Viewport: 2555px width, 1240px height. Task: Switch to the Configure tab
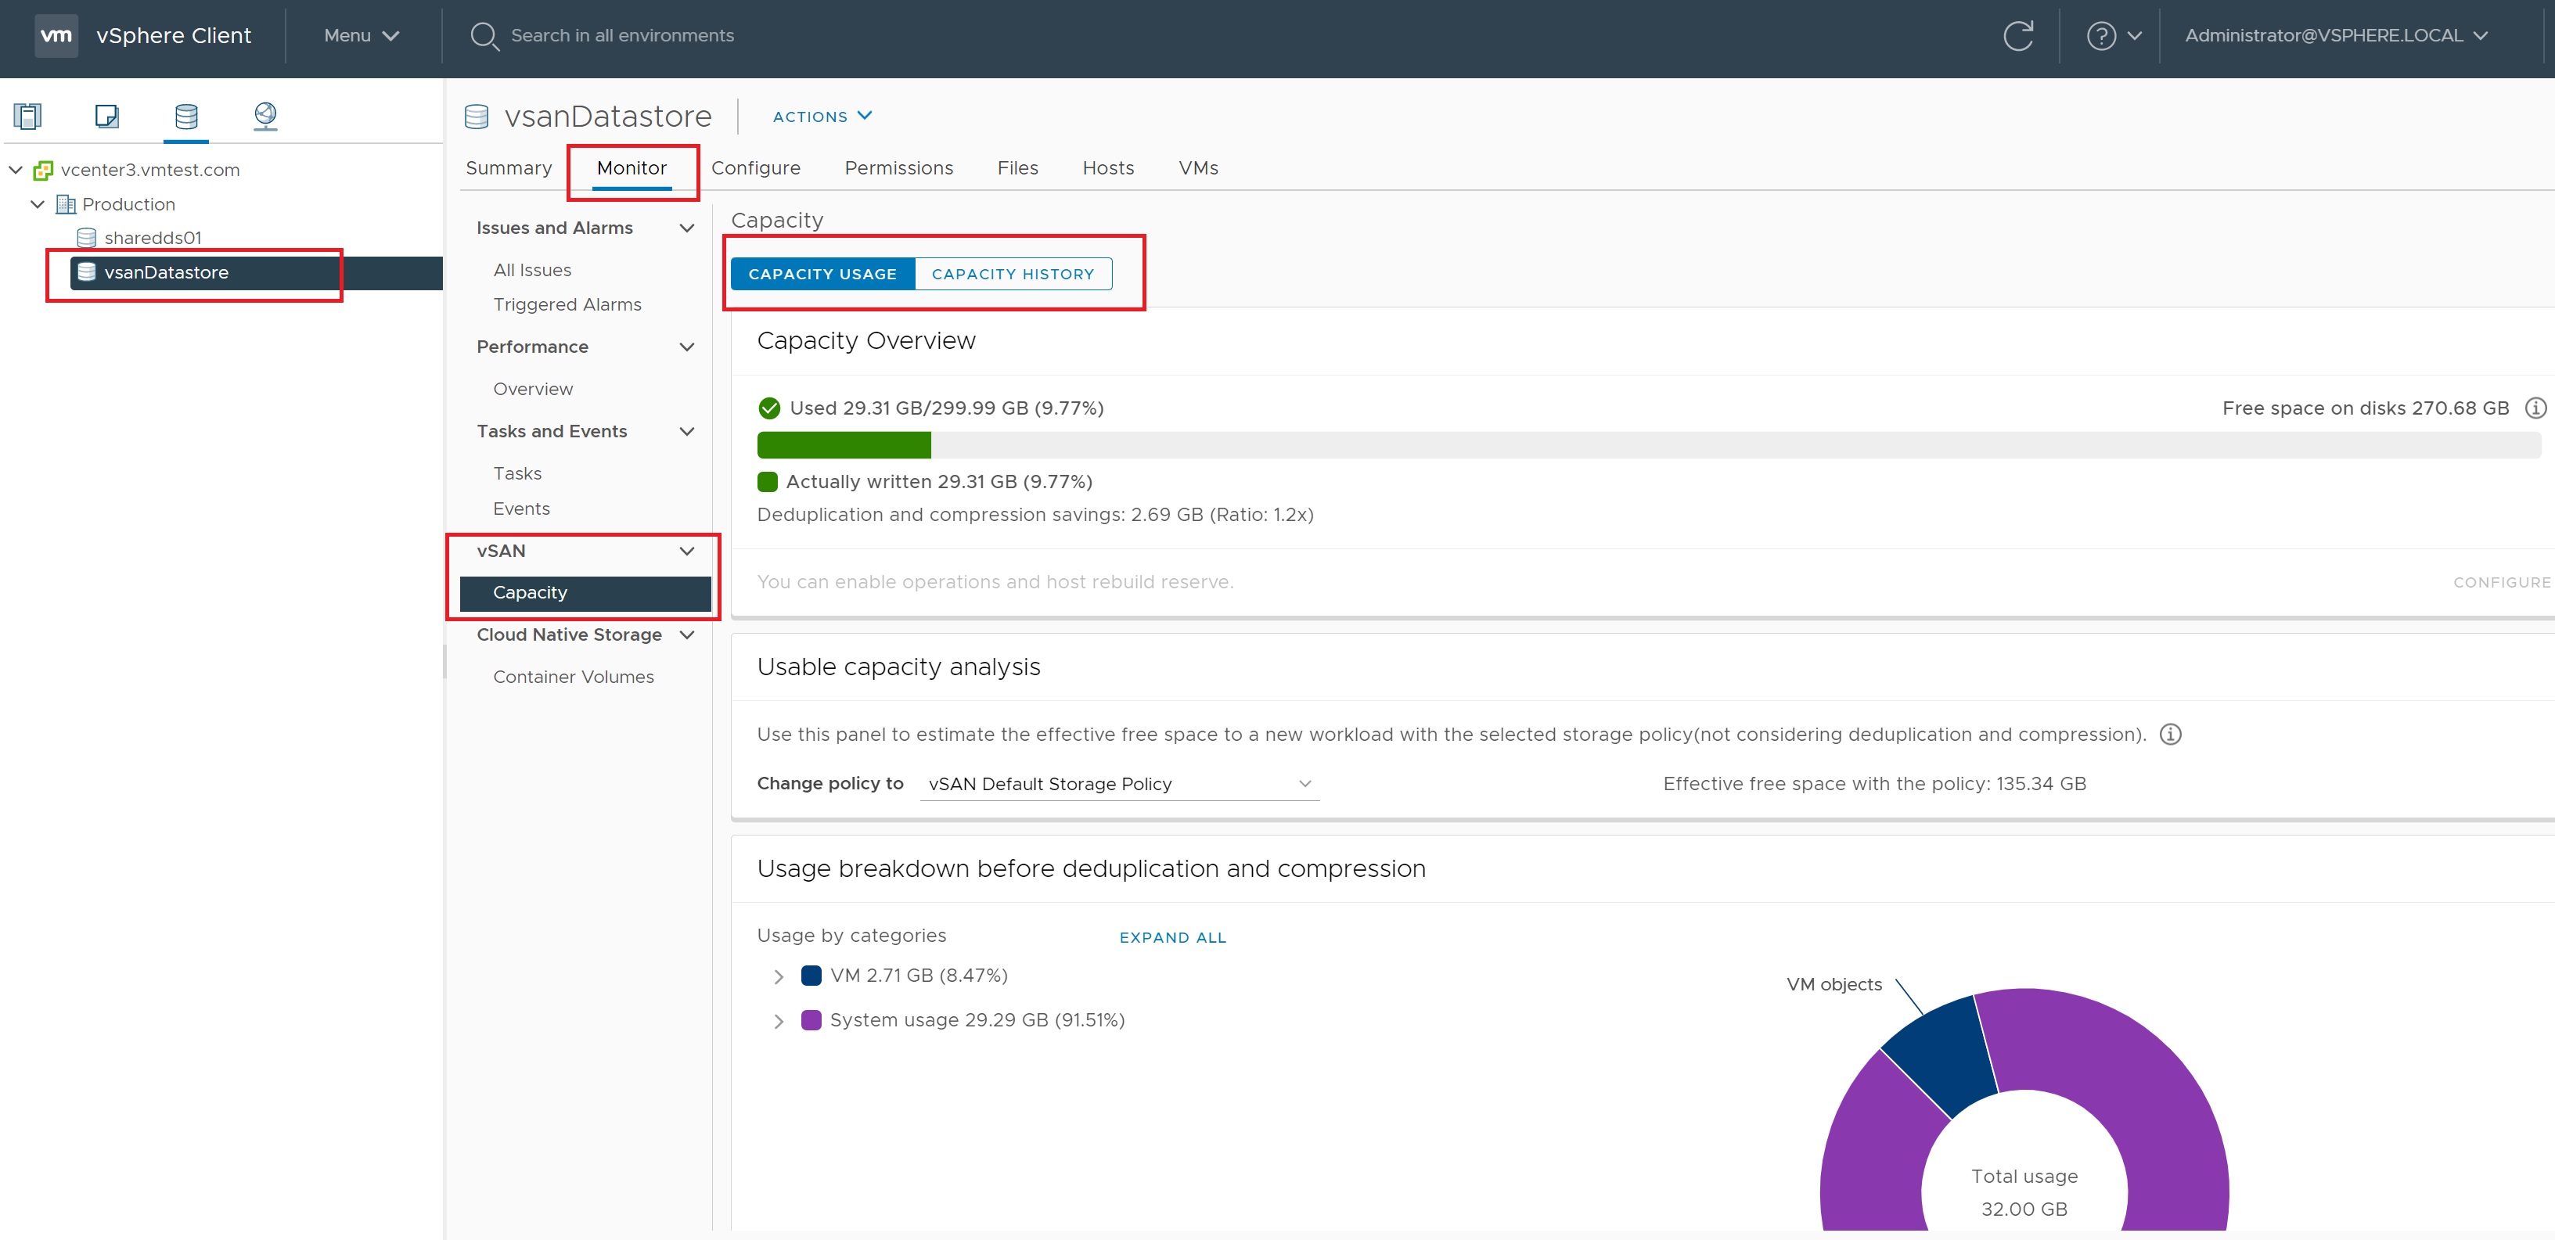tap(755, 167)
